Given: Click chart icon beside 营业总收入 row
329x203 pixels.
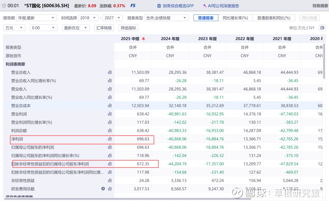Looking at the screenshot, I should click(110, 72).
